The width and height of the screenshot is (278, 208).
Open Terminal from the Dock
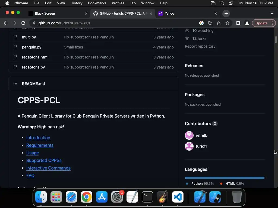[147, 197]
